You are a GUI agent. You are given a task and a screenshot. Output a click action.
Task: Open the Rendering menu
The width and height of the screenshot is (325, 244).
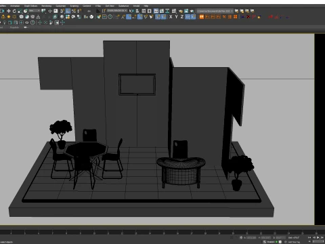pyautogui.click(x=47, y=6)
